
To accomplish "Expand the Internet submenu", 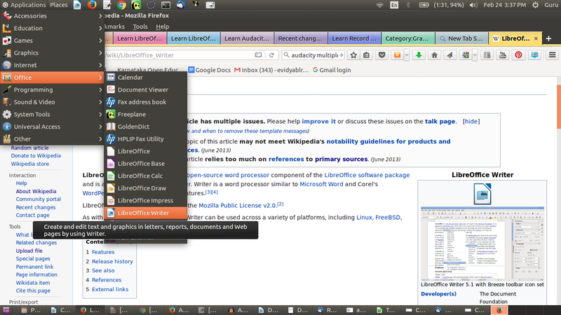I will [x=52, y=65].
